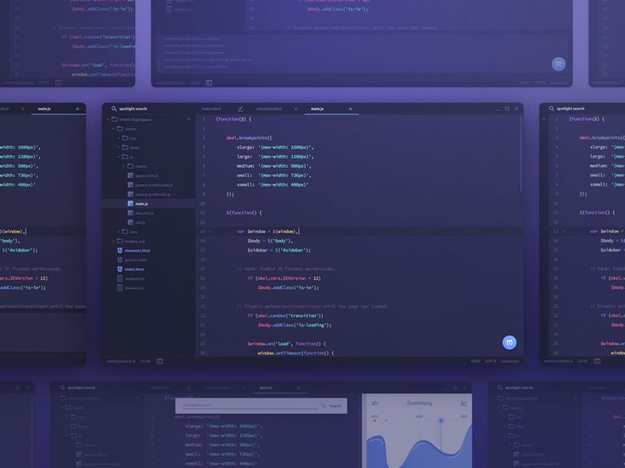Expand the charts folder in file tree
Viewport: 625px width, 468px height.
pyautogui.click(x=124, y=166)
